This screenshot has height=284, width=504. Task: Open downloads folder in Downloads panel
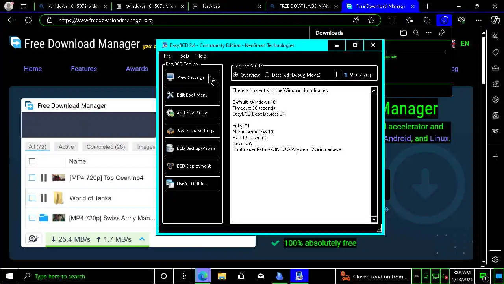[x=403, y=33]
